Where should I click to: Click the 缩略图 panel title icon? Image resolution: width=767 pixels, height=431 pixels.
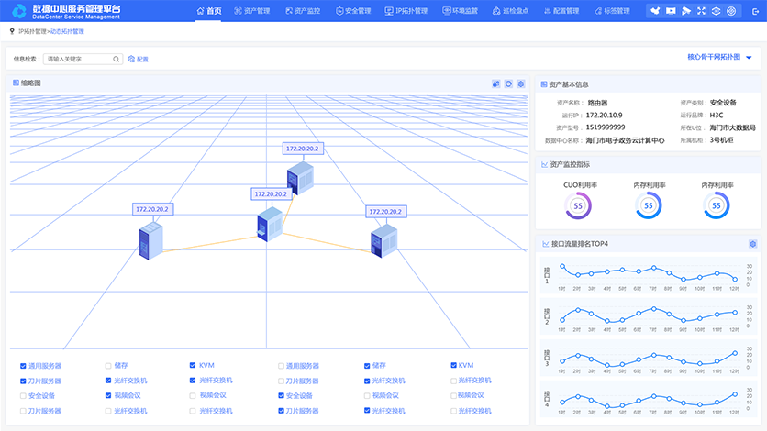point(16,83)
